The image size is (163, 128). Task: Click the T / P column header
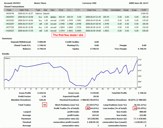[x=77, y=10]
